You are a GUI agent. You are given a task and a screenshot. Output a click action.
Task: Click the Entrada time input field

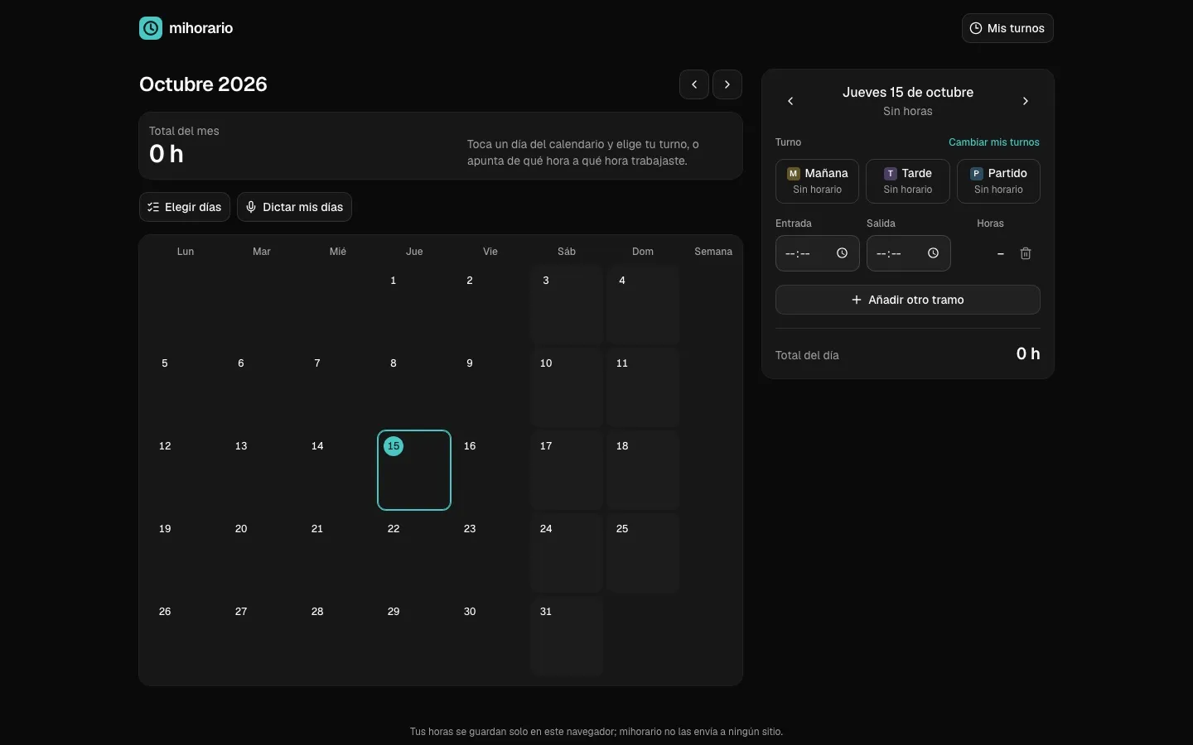pyautogui.click(x=818, y=253)
